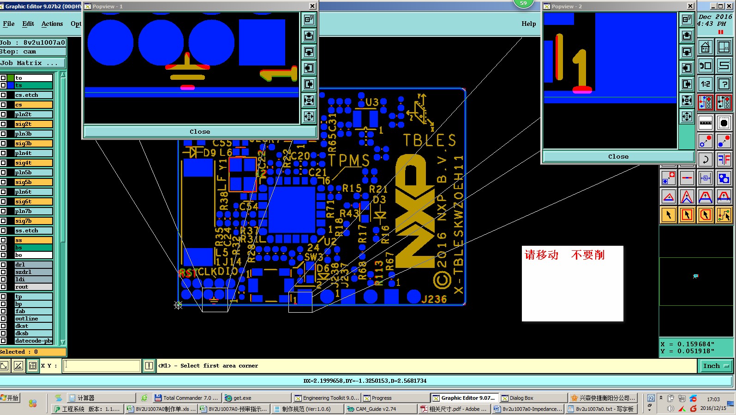Toggle checkbox for layer outline
Viewport: 736px width, 415px height.
(x=3, y=319)
